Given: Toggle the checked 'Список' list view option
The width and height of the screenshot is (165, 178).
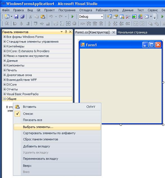Looking at the screenshot, I should click(x=57, y=114).
